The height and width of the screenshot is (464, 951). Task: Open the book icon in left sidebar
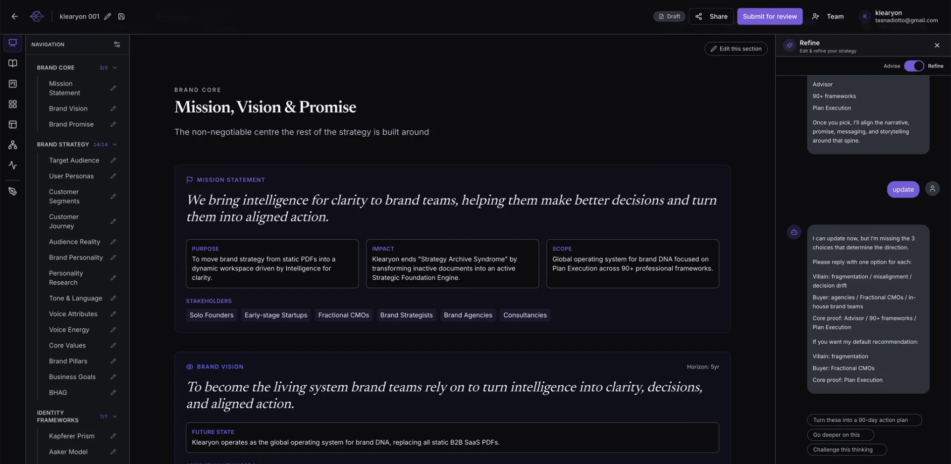click(13, 63)
